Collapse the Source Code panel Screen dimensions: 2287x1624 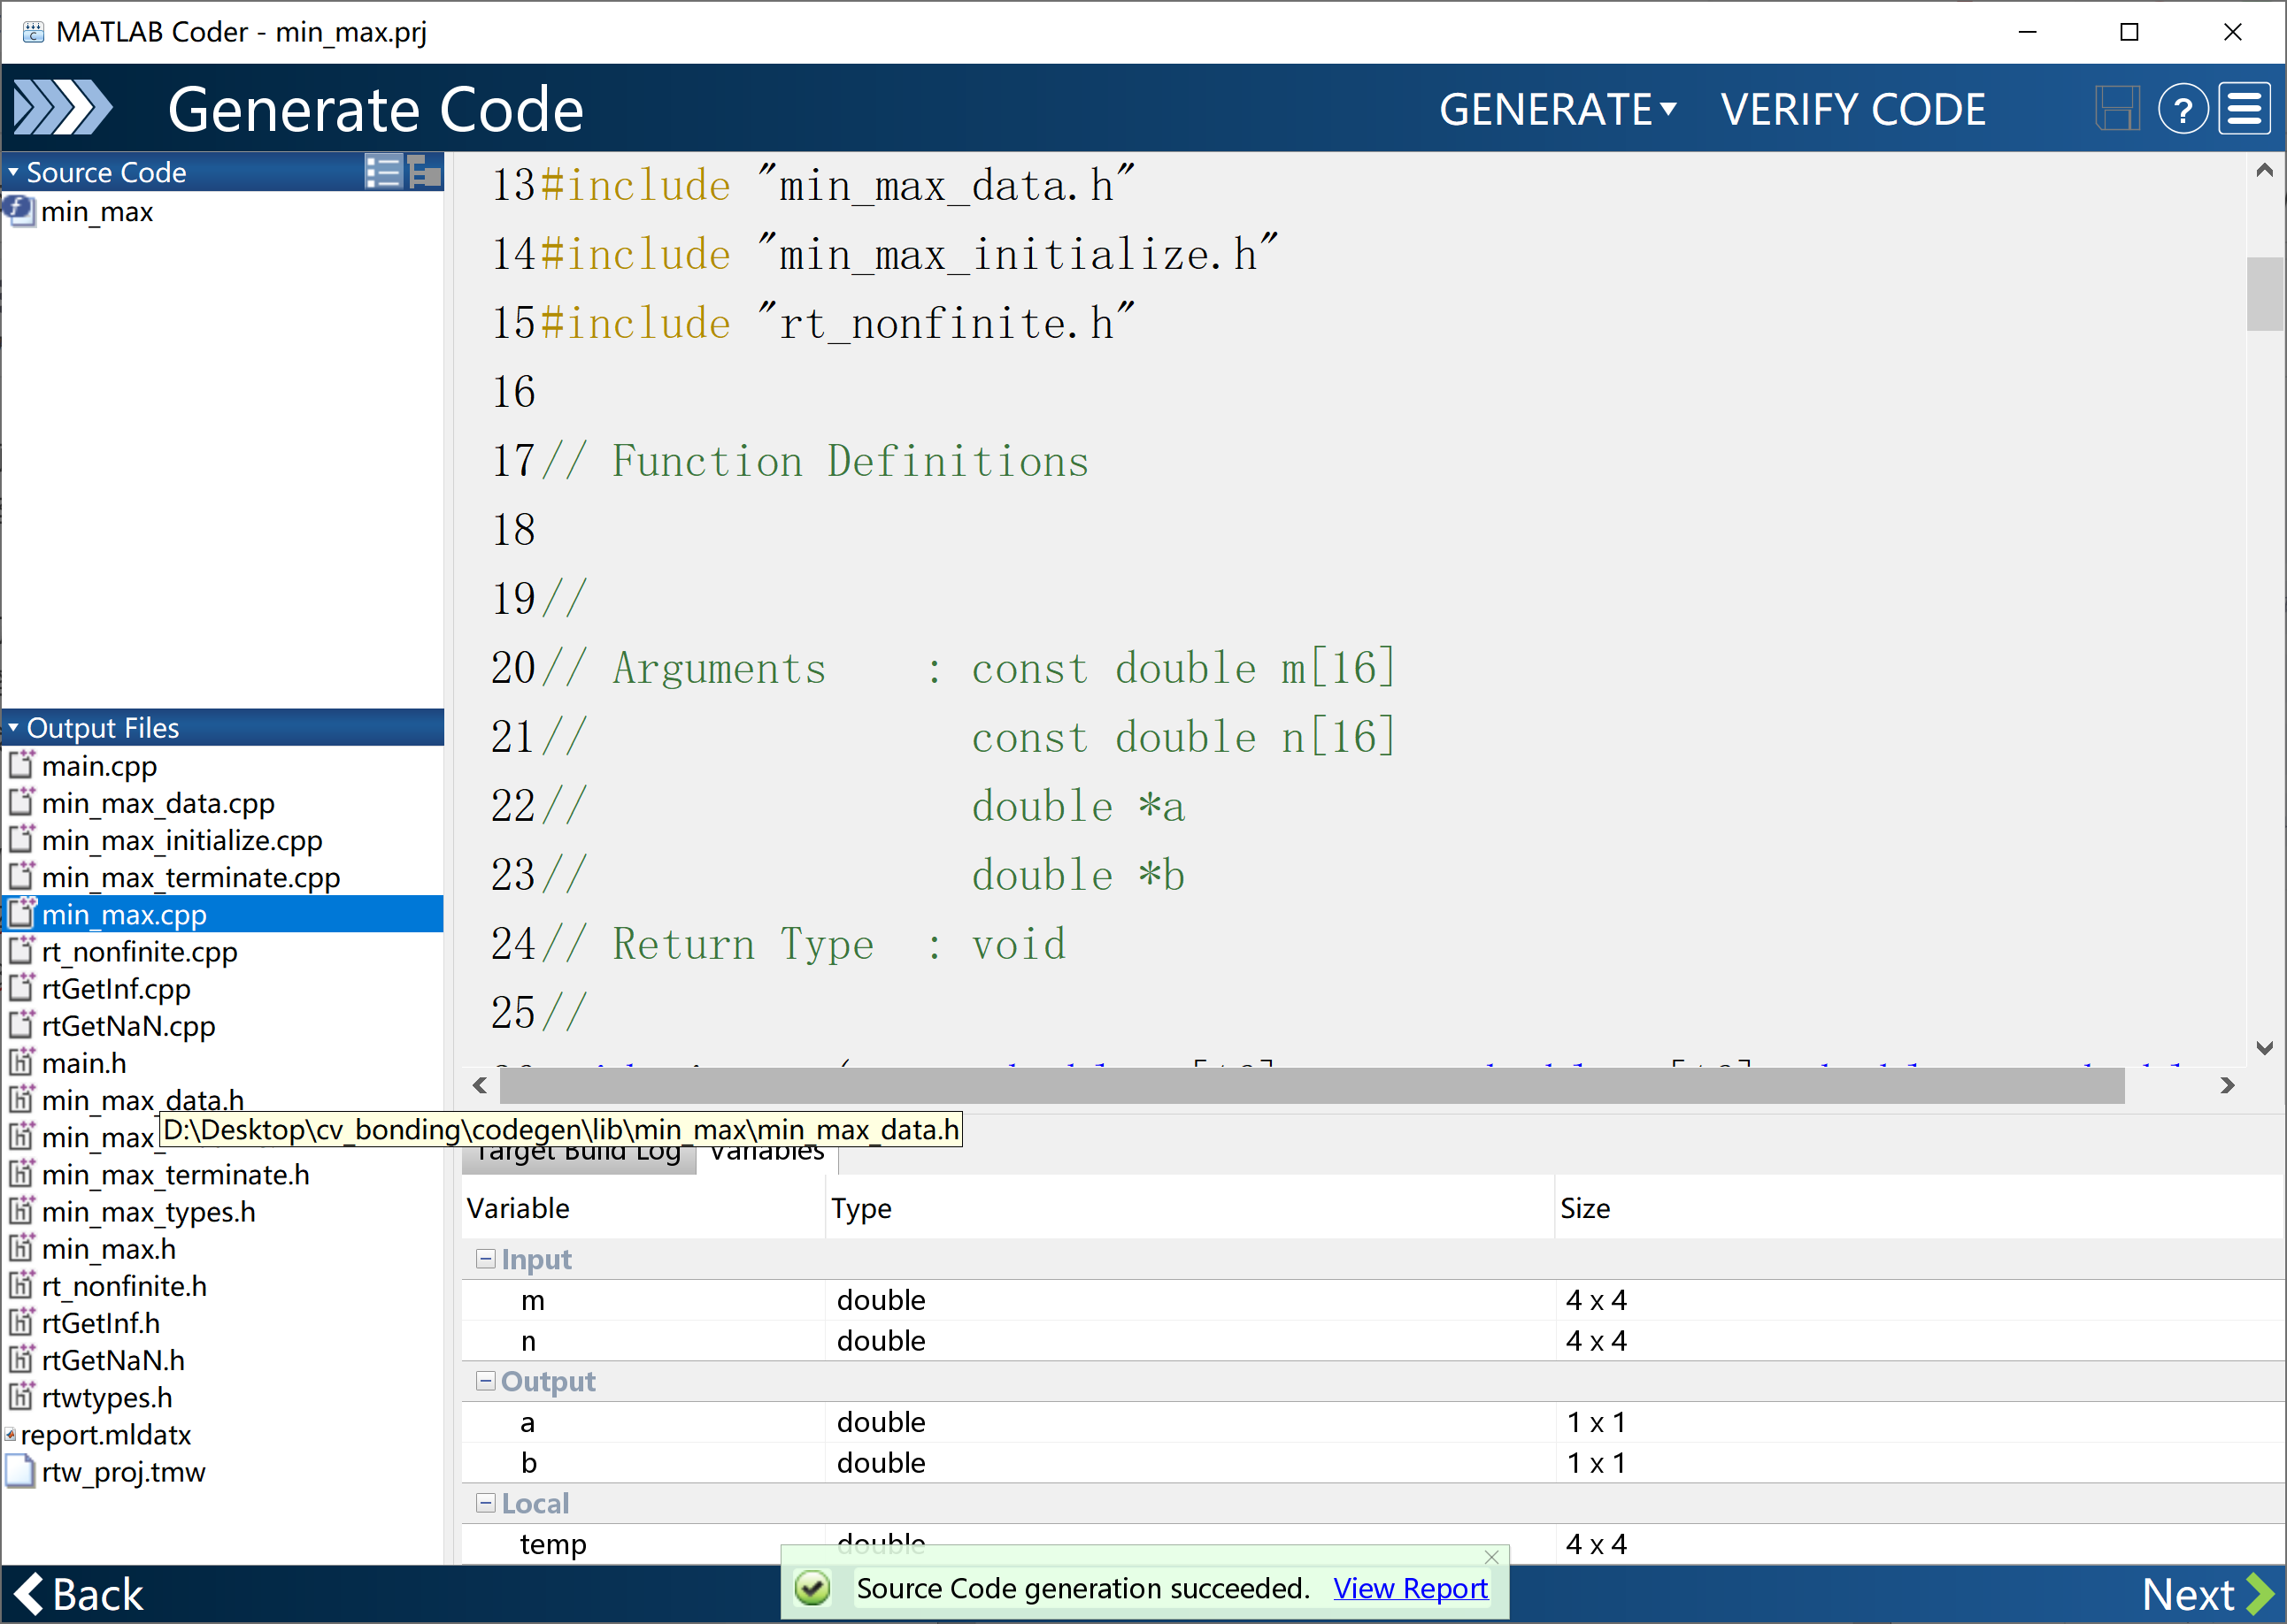13,172
